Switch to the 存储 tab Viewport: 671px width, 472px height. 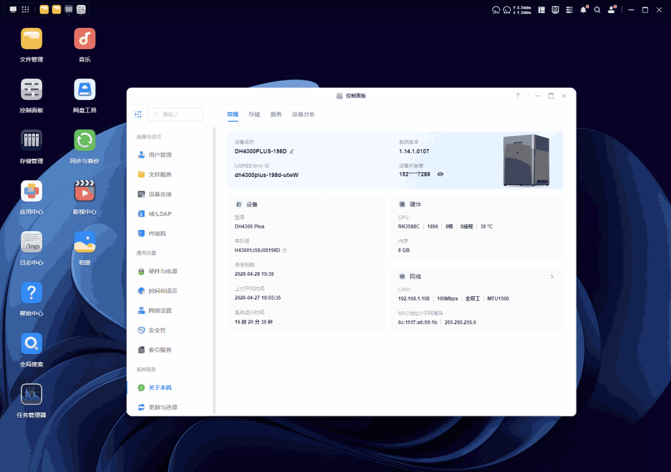[x=254, y=114]
